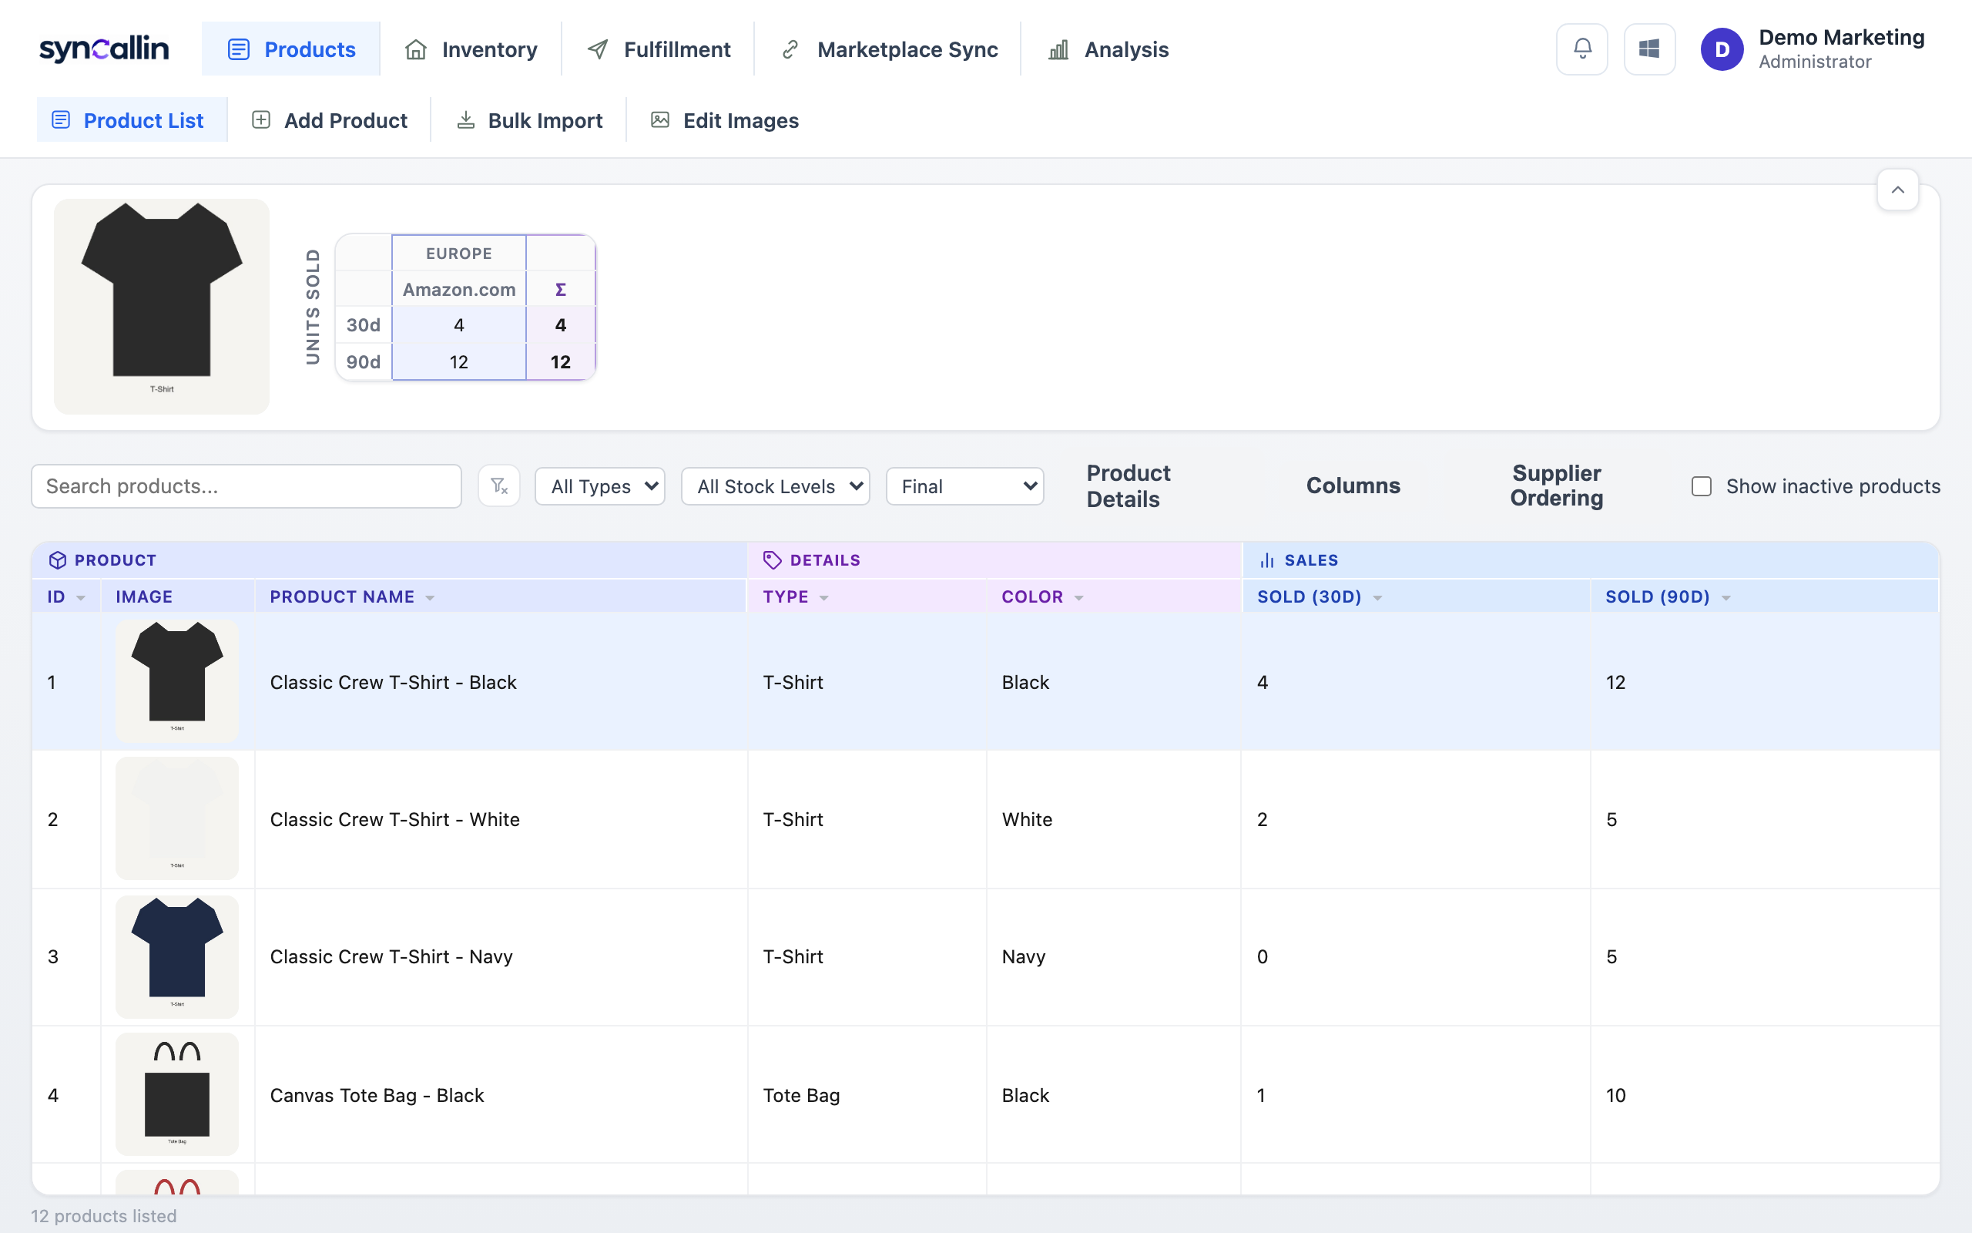Open Sold (90D) column sort arrow
Image resolution: width=1972 pixels, height=1233 pixels.
[1726, 598]
